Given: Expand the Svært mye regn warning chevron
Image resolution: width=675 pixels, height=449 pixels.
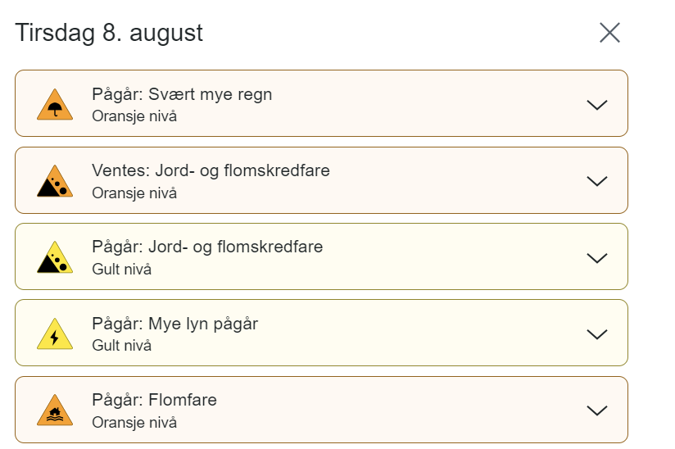Looking at the screenshot, I should coord(597,105).
